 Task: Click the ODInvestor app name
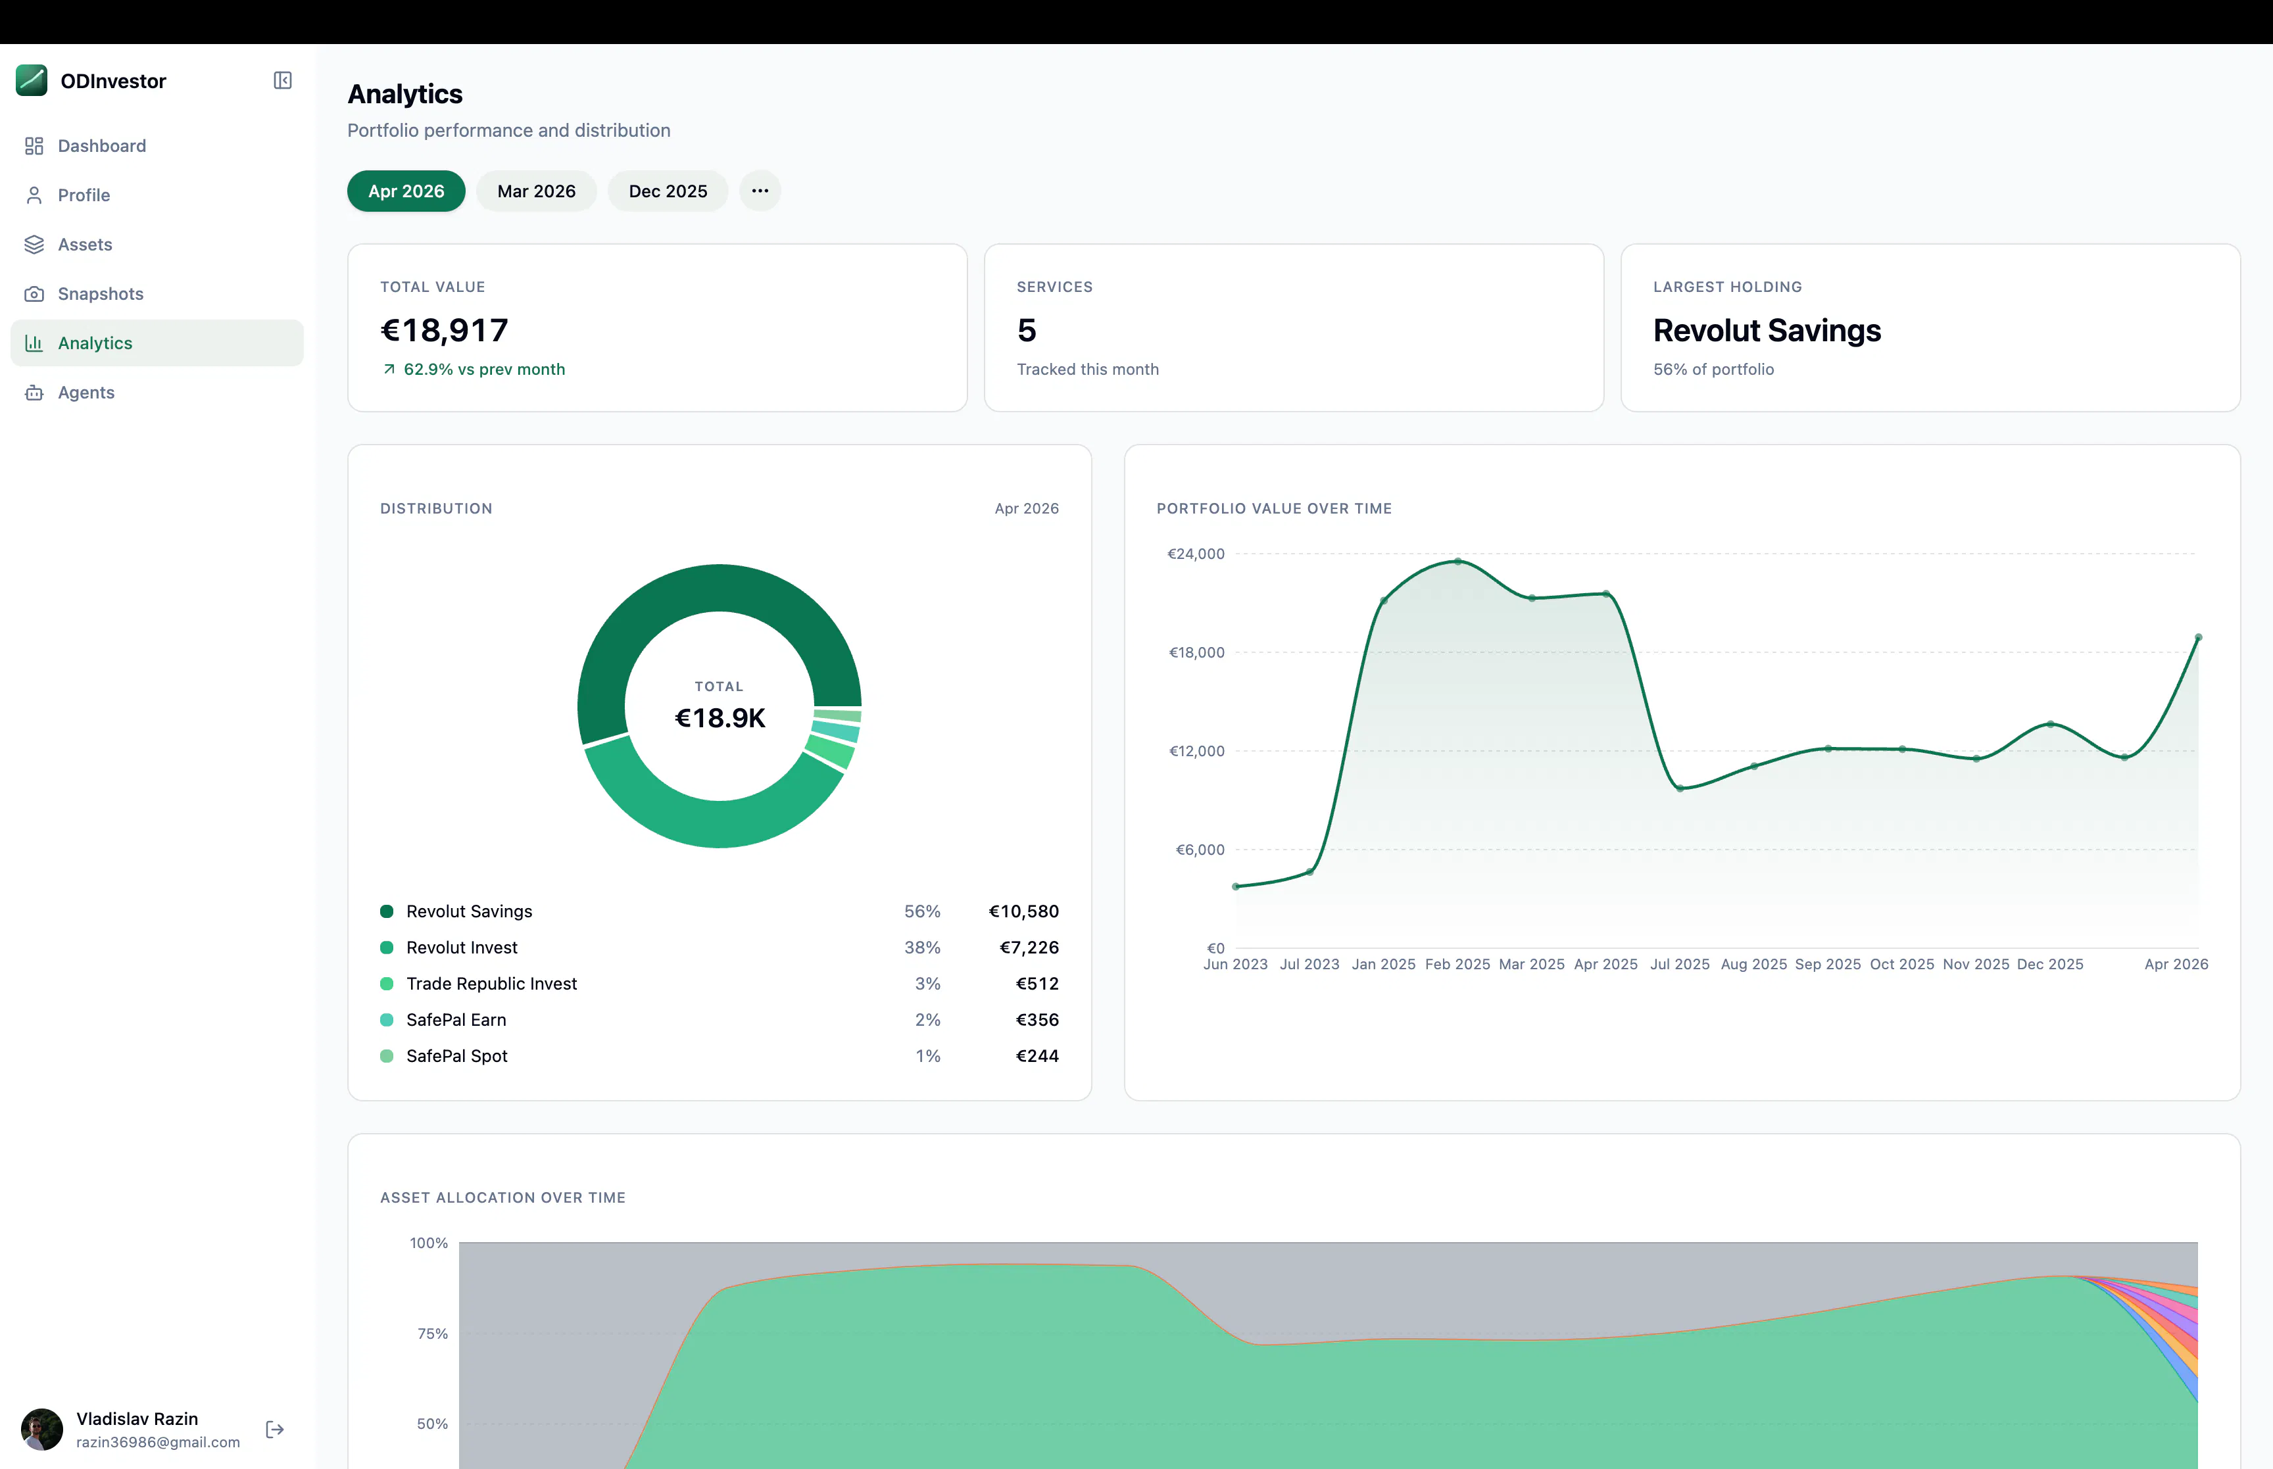pyautogui.click(x=114, y=81)
